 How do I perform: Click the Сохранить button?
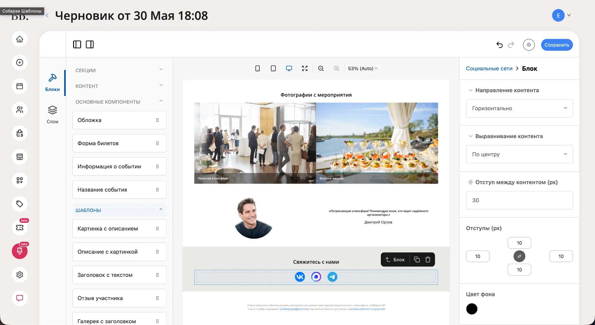click(557, 45)
